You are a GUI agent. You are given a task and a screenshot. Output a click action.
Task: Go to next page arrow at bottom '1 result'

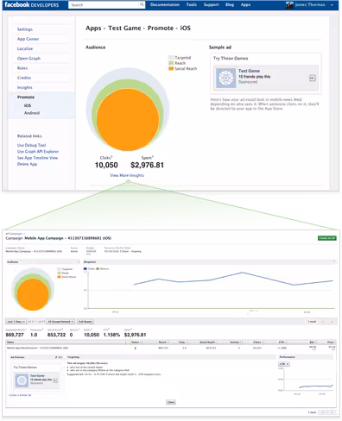(332, 412)
